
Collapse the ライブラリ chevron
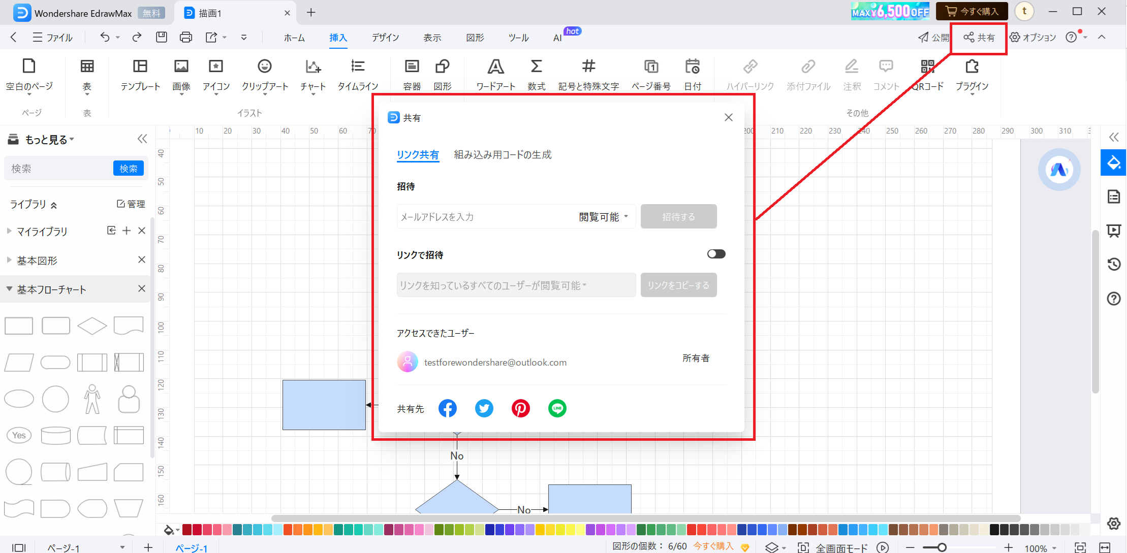[x=54, y=205]
